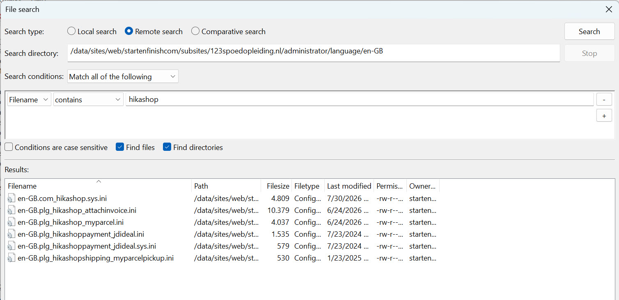Open the Match all of the following dropdown
Screen dimensions: 619x300
tap(123, 76)
